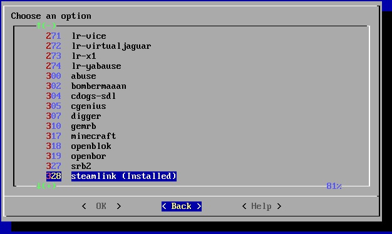
Task: Select the abuse package row
Action: tap(71, 76)
